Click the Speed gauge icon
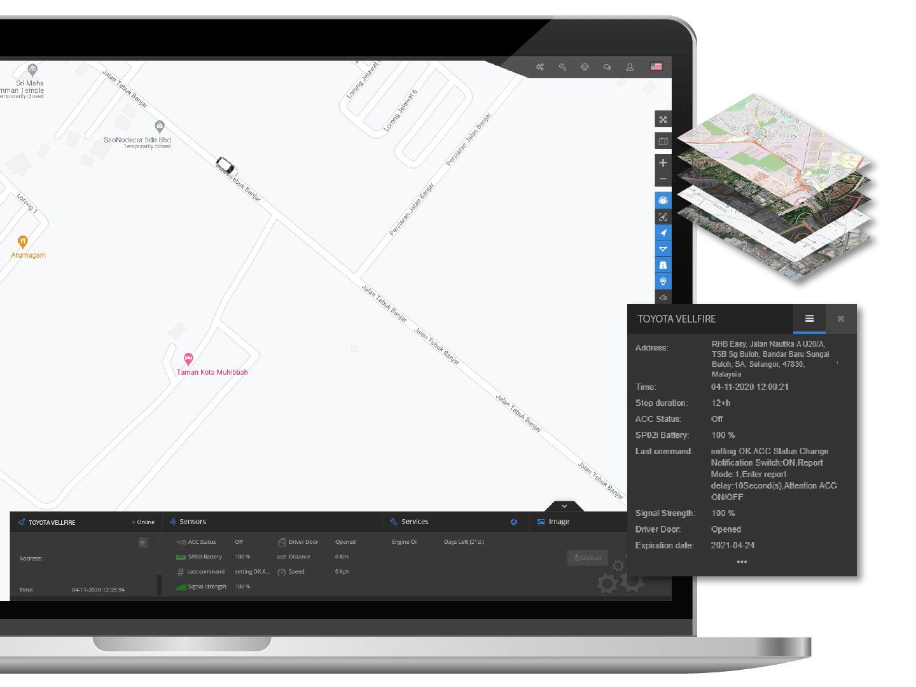 point(281,572)
